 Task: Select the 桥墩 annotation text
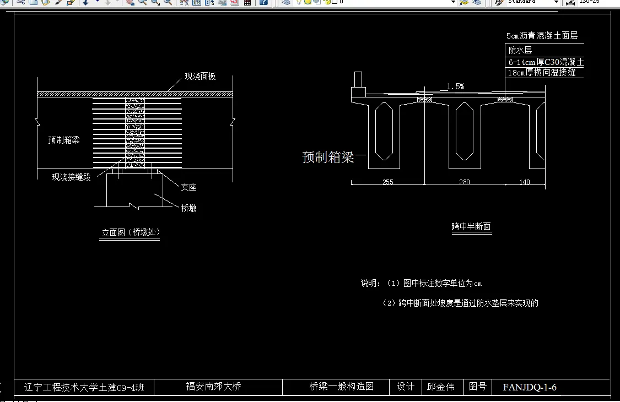[188, 208]
